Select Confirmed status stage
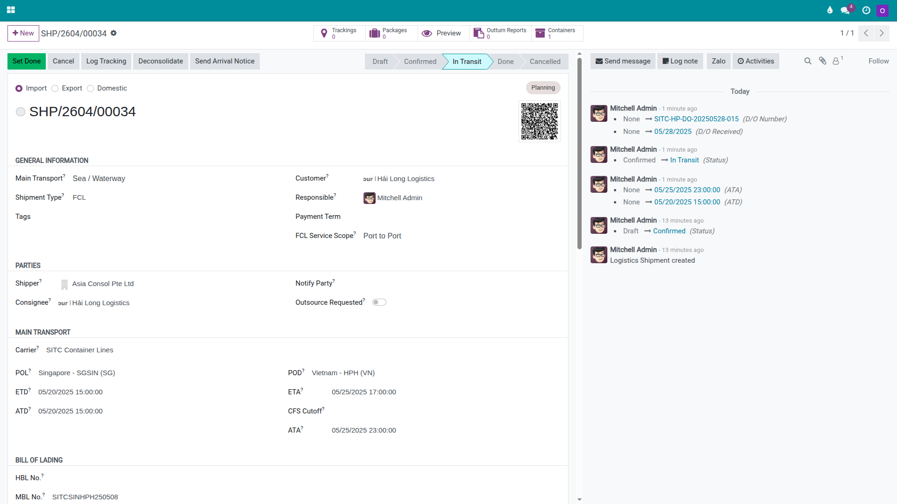Screen dimensions: 897x504 (x=420, y=62)
